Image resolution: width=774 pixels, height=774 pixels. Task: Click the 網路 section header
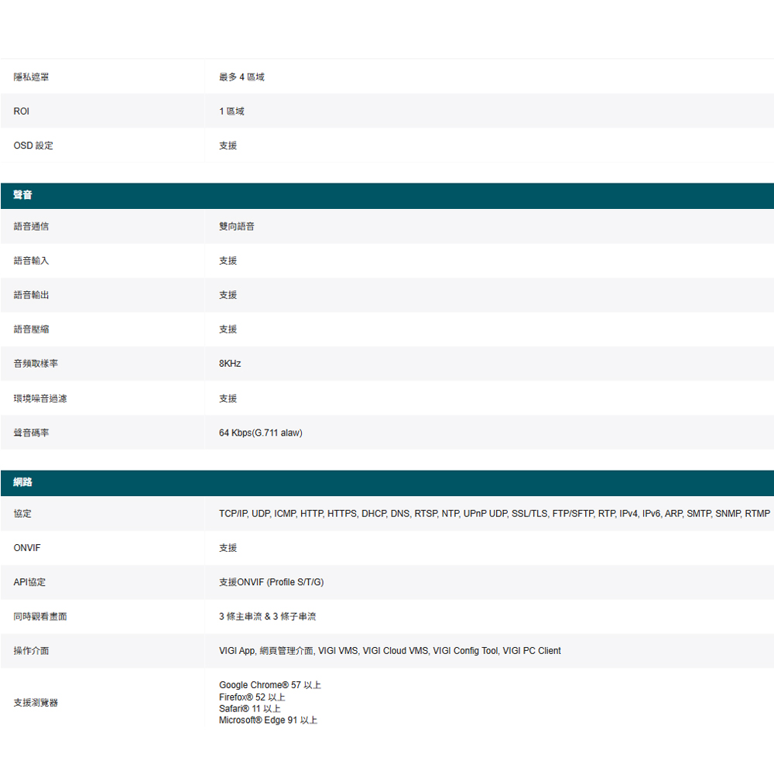pos(22,483)
